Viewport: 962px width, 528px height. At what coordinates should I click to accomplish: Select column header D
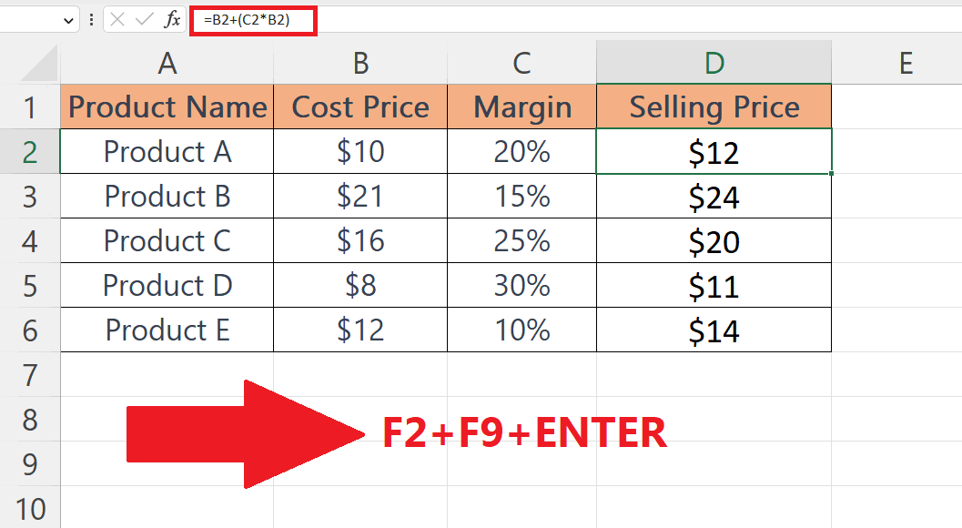[714, 64]
